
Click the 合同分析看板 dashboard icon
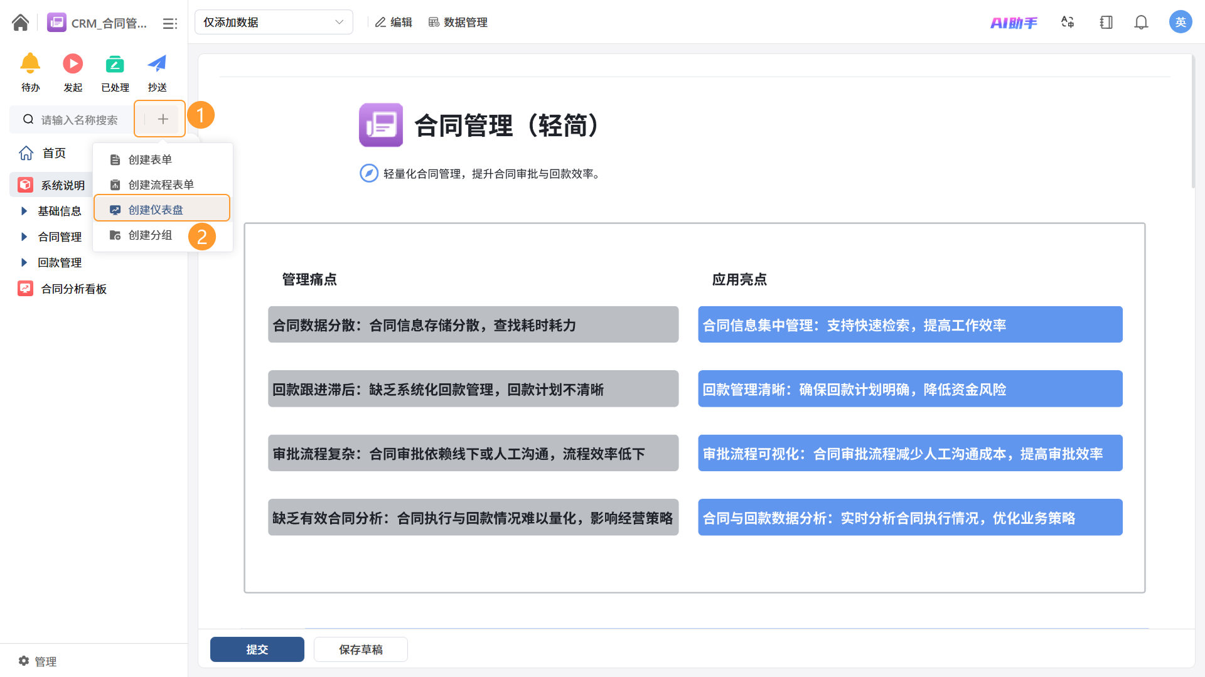pyautogui.click(x=25, y=288)
